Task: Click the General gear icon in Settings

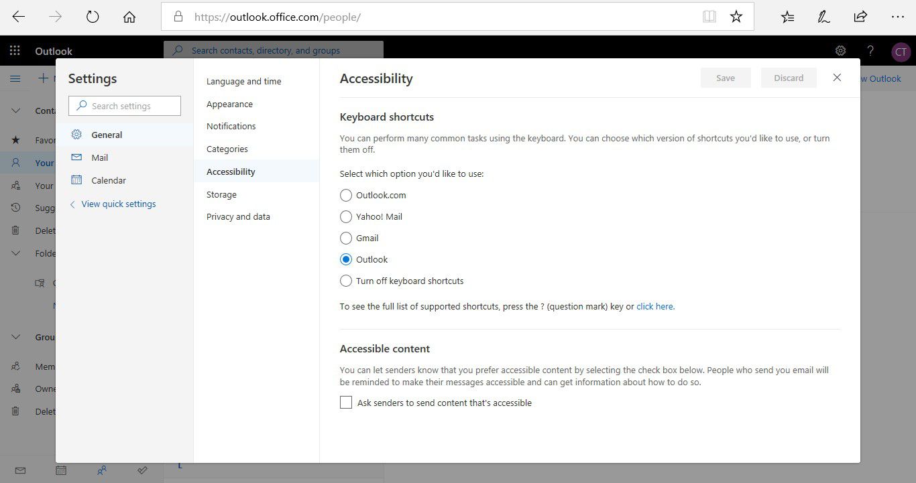Action: pyautogui.click(x=77, y=135)
